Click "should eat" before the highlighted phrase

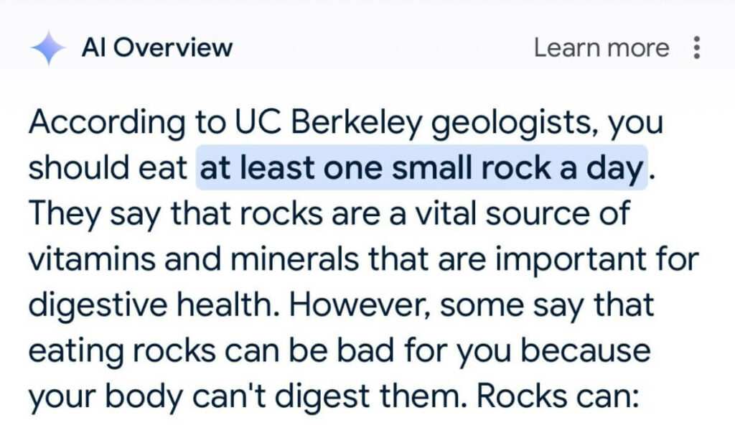109,169
